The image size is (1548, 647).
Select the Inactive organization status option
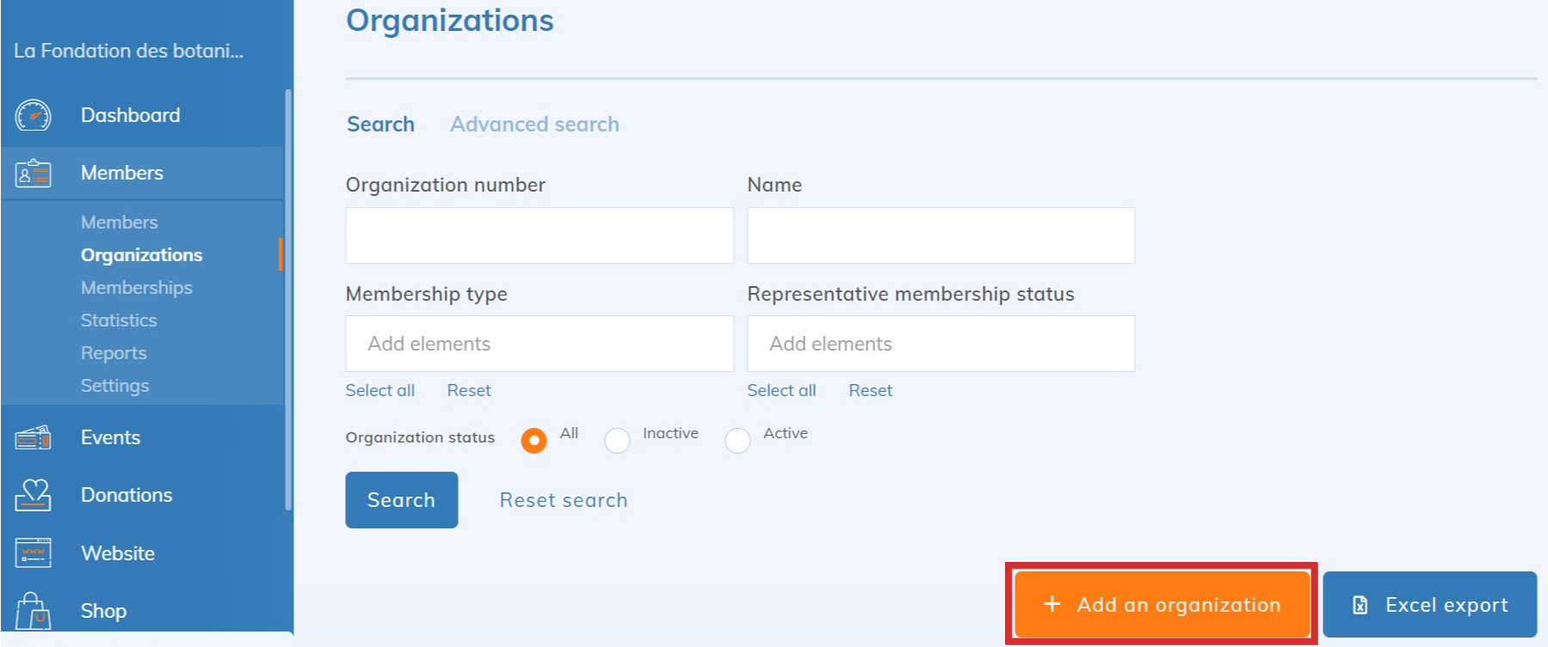617,441
